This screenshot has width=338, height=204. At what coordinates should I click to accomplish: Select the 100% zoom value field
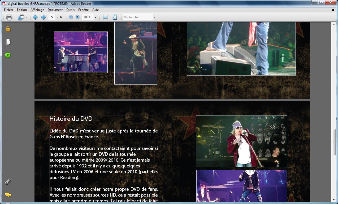coord(88,17)
